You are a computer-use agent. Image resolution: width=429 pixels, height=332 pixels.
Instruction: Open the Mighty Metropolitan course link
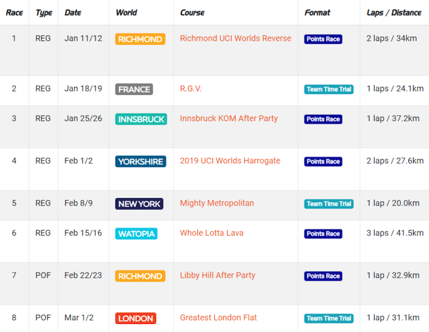pyautogui.click(x=217, y=203)
